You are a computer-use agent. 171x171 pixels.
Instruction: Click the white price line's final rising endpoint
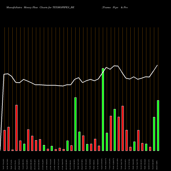(x=157, y=65)
